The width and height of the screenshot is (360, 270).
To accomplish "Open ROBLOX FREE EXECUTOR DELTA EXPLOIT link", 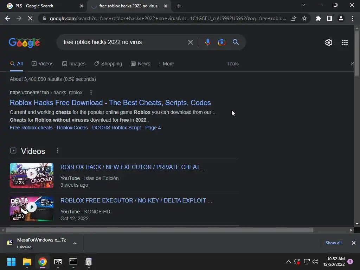I will 136,200.
